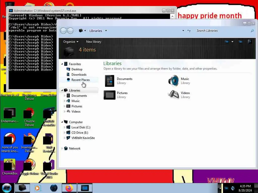The height and width of the screenshot is (193, 258).
Task: Select the Documents library icon
Action: click(x=109, y=81)
